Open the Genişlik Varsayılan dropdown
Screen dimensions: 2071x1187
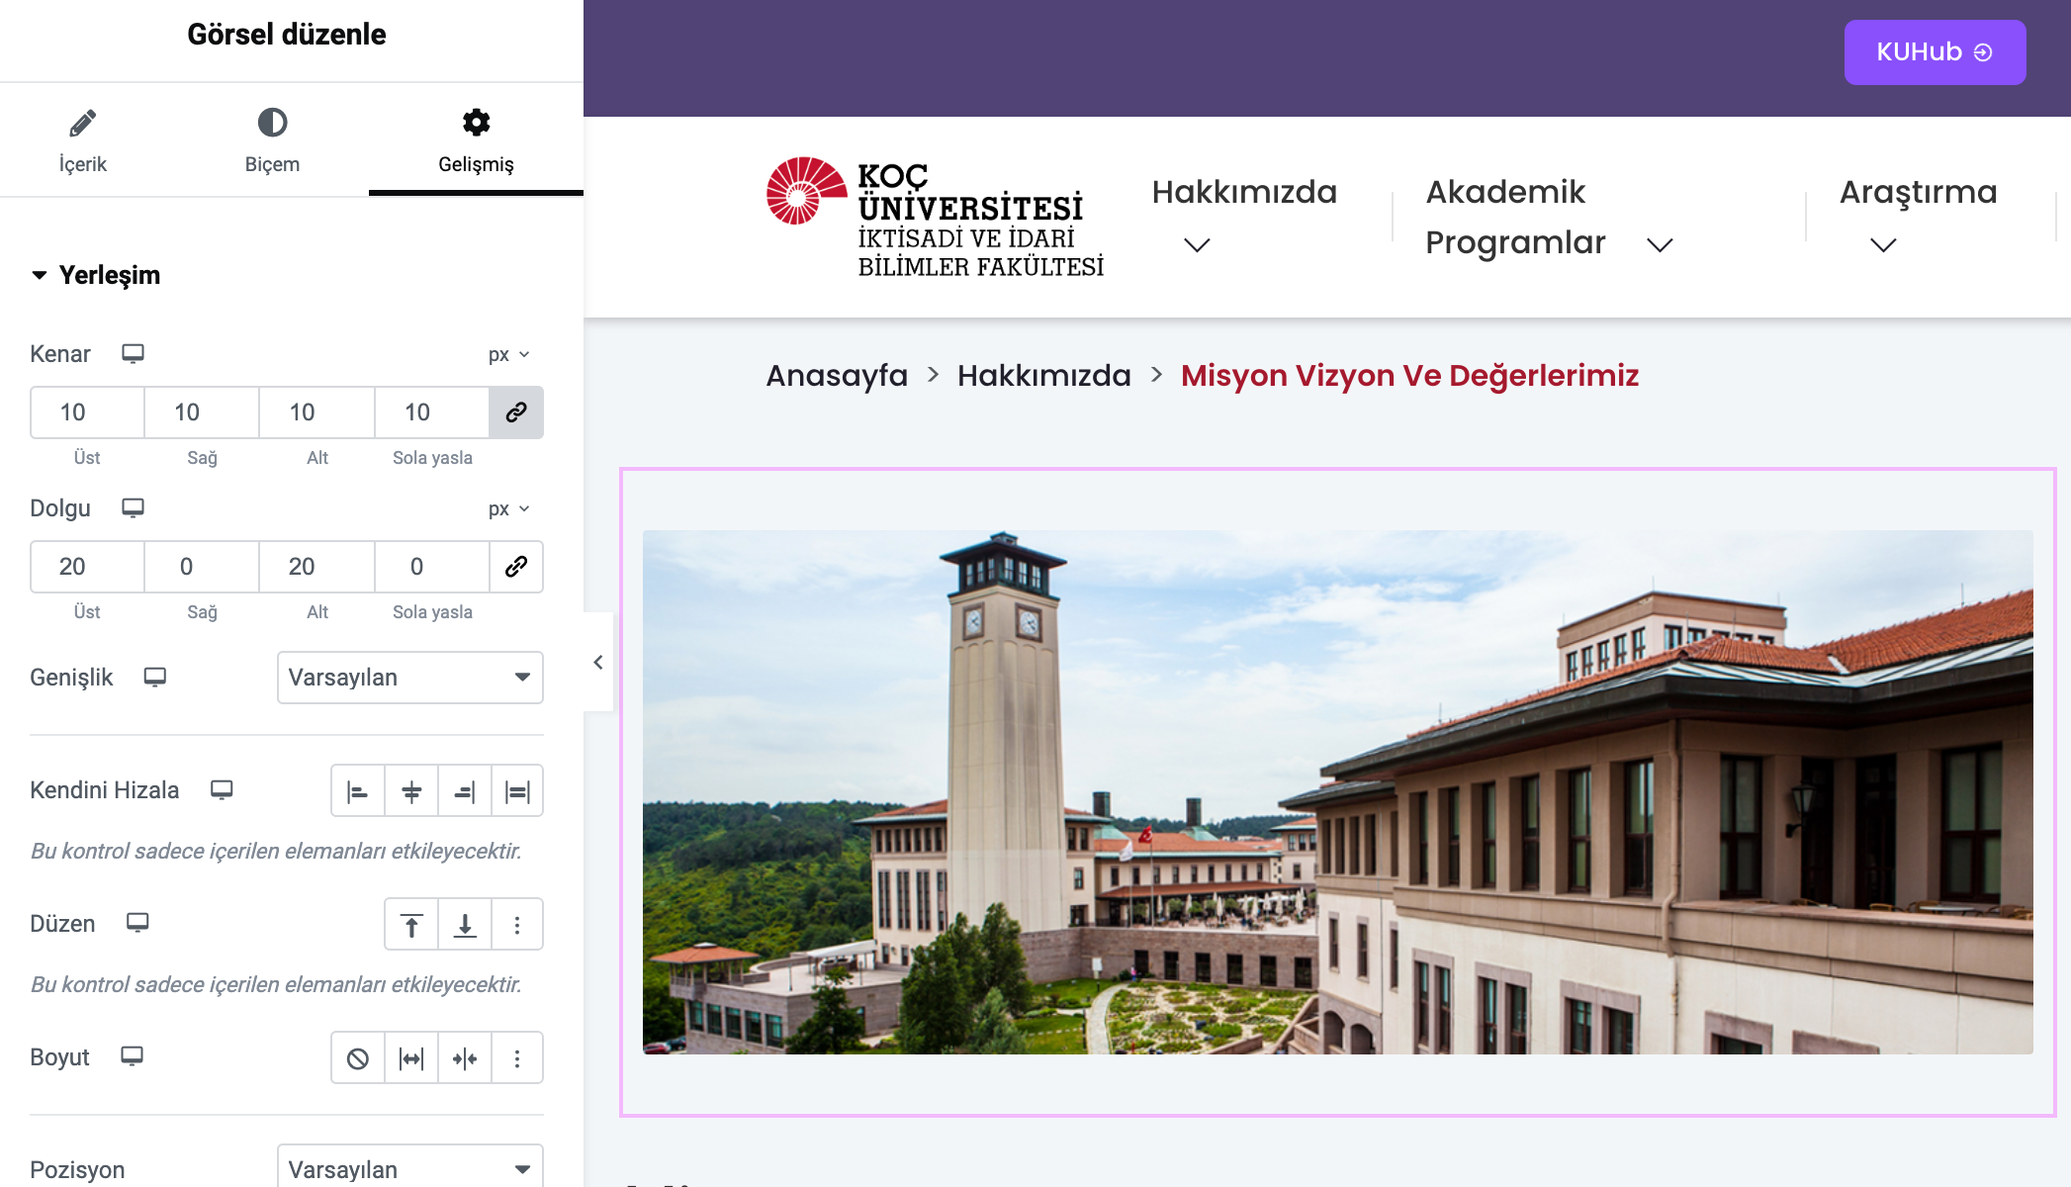409,678
